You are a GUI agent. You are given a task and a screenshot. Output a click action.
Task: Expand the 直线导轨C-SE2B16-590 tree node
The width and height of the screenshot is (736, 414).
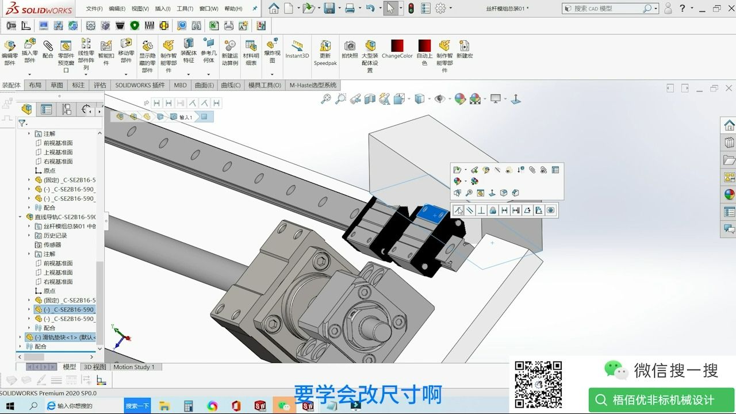(21, 217)
